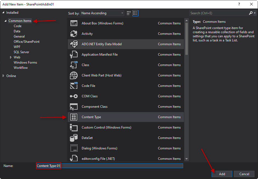Image resolution: width=258 pixels, height=179 pixels.
Task: Open the dialog help question mark
Action: [x=239, y=4]
